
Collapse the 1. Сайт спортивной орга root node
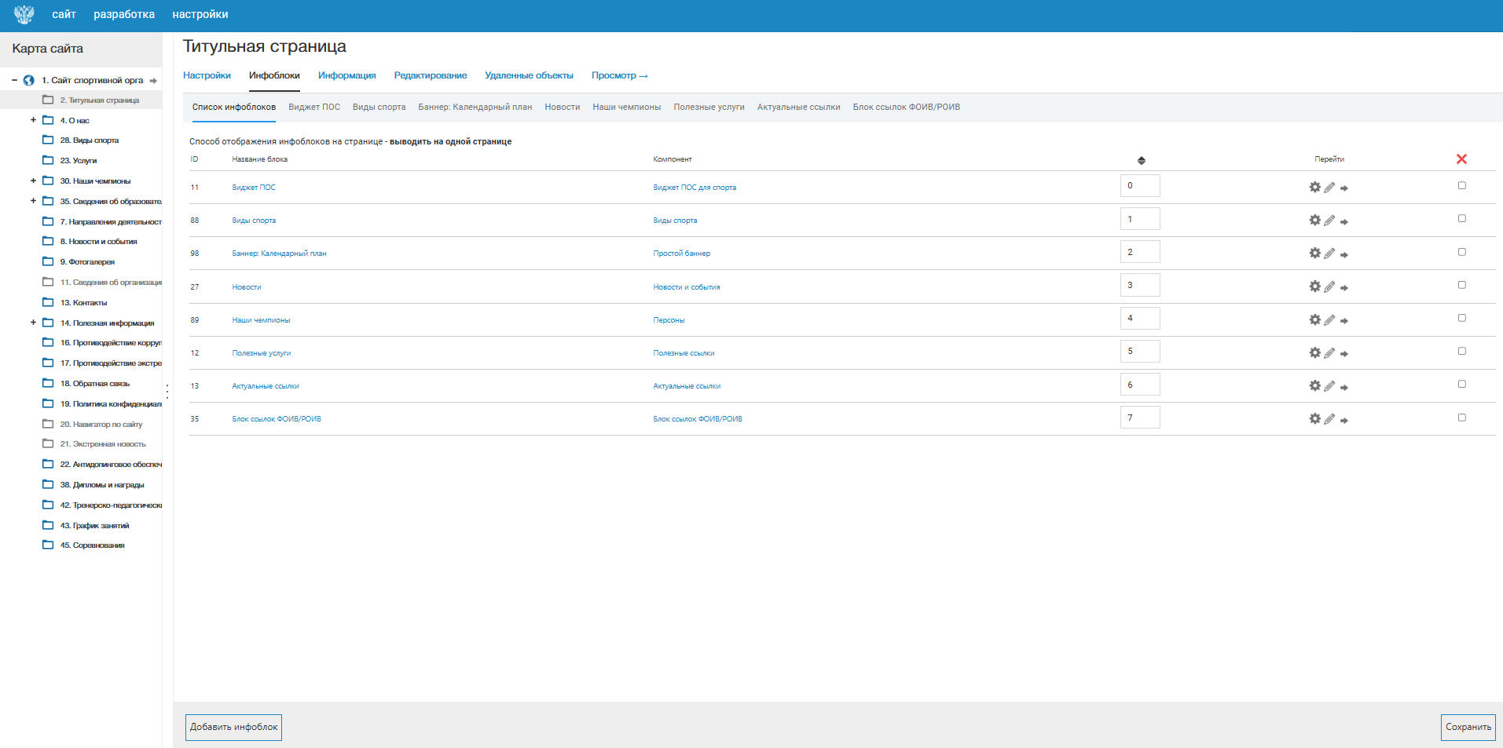click(x=14, y=80)
